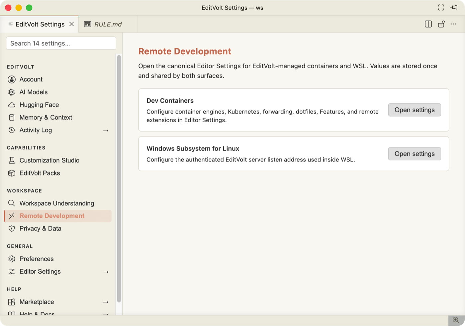465x326 pixels.
Task: Click the arrow next to Editor Settings
Action: click(106, 272)
